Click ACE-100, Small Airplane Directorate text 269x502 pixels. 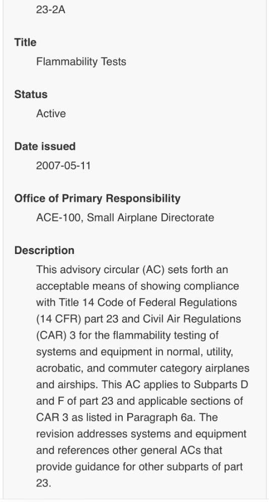(x=125, y=218)
